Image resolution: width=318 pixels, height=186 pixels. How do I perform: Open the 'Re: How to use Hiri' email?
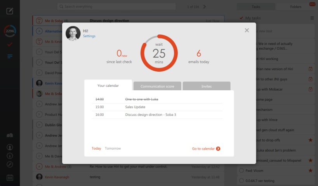[x=129, y=166]
